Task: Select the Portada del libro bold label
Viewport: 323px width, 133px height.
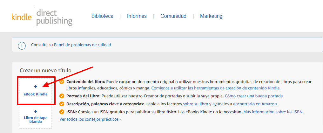Action: [x=84, y=96]
